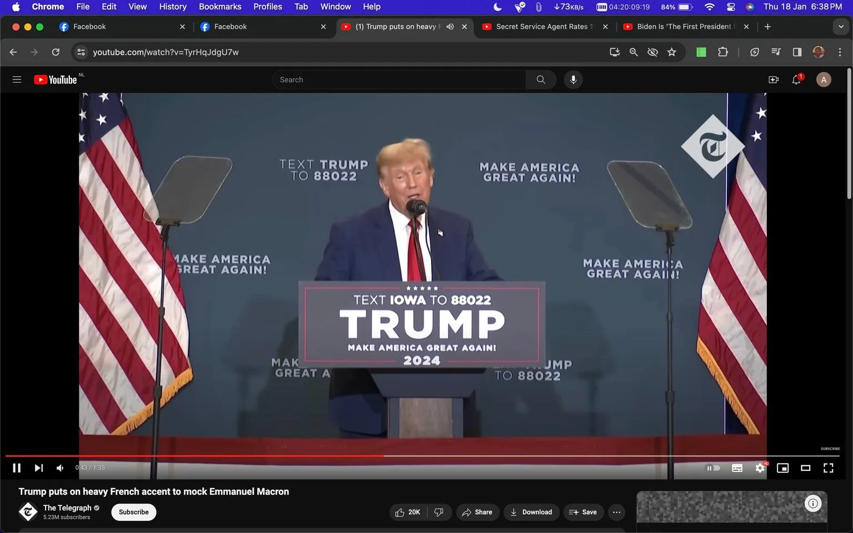Toggle theater mode view
Screen dimensions: 853x533
click(x=805, y=468)
